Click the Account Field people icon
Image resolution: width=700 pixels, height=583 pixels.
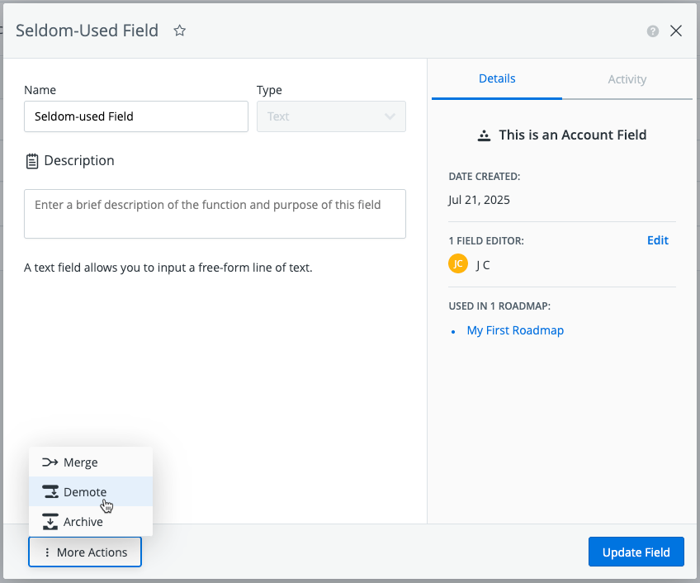pos(485,135)
